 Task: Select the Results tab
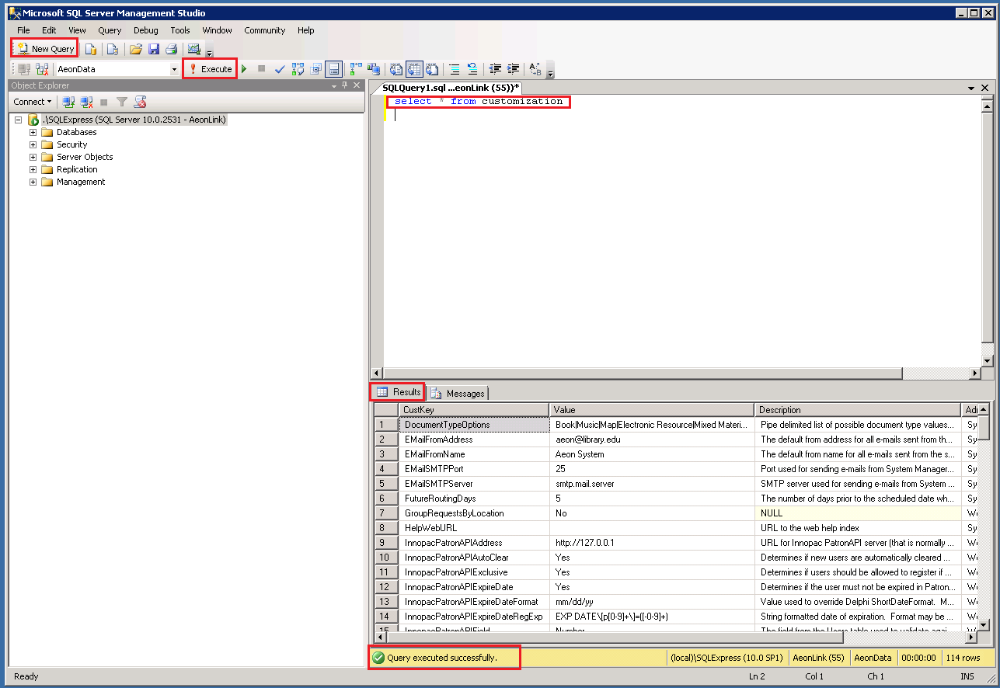[399, 392]
